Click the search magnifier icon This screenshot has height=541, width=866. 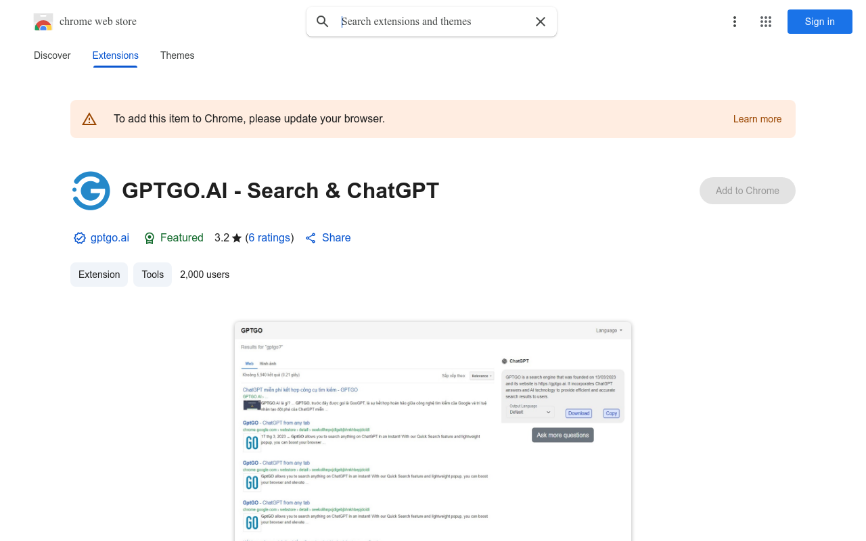[323, 22]
